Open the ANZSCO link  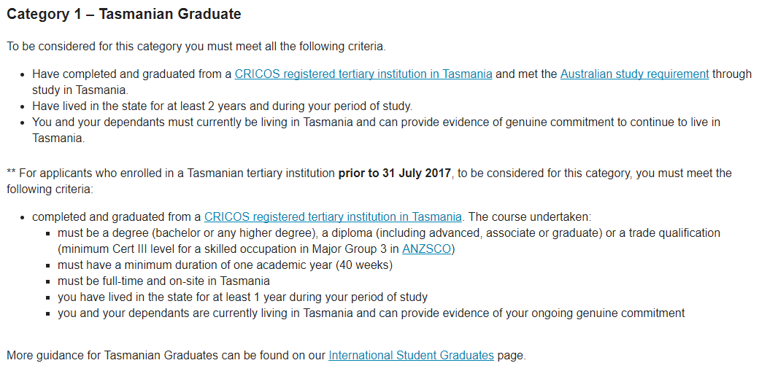427,249
